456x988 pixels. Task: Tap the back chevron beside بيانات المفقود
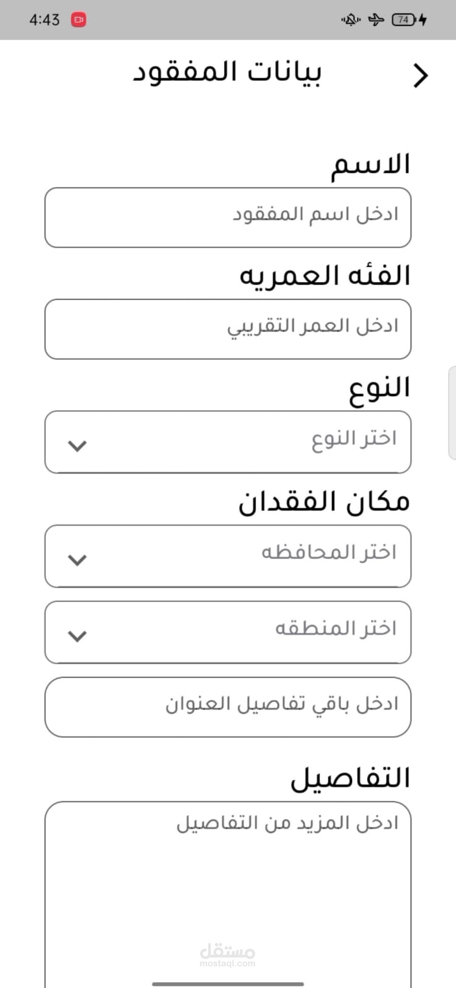pyautogui.click(x=421, y=76)
